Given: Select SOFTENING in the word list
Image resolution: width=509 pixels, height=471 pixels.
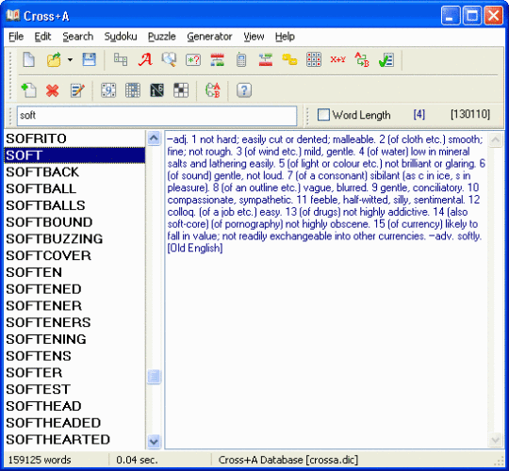Looking at the screenshot, I should (x=74, y=339).
